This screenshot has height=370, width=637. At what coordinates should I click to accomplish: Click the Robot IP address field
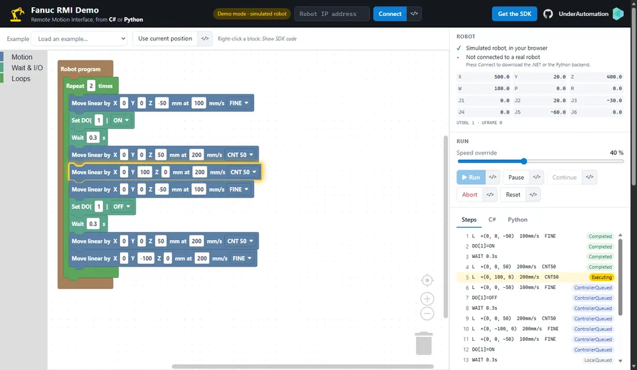(x=332, y=14)
